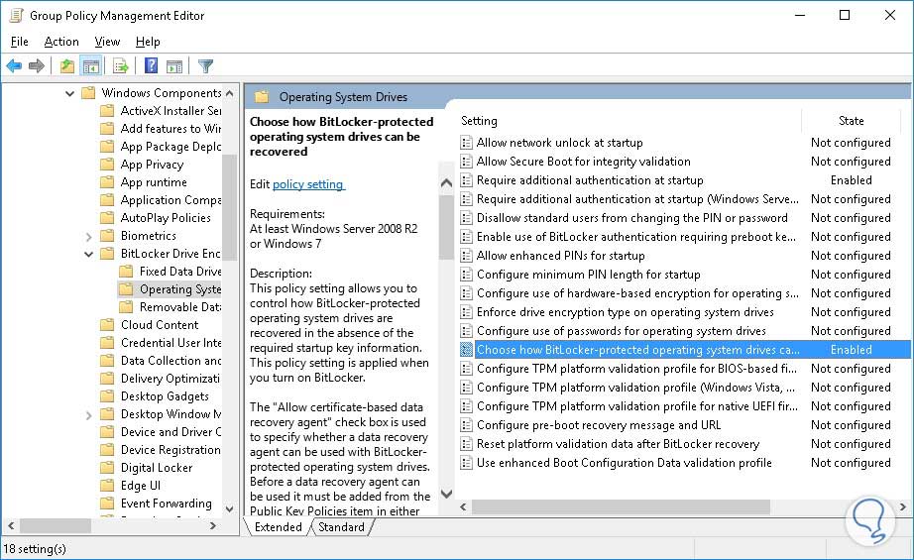
Task: Collapse the BitLocker Drive Encryption node
Action: 88,254
